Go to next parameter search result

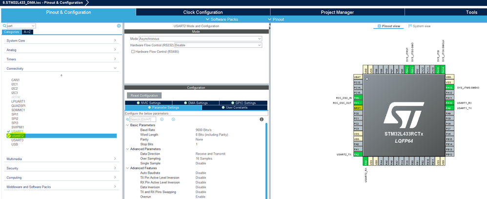pos(173,119)
